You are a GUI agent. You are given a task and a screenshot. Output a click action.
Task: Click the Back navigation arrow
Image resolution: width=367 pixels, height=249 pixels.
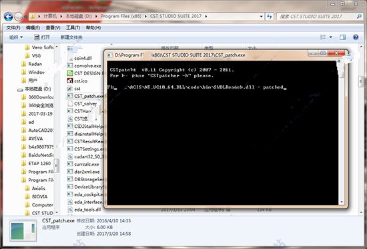point(9,17)
